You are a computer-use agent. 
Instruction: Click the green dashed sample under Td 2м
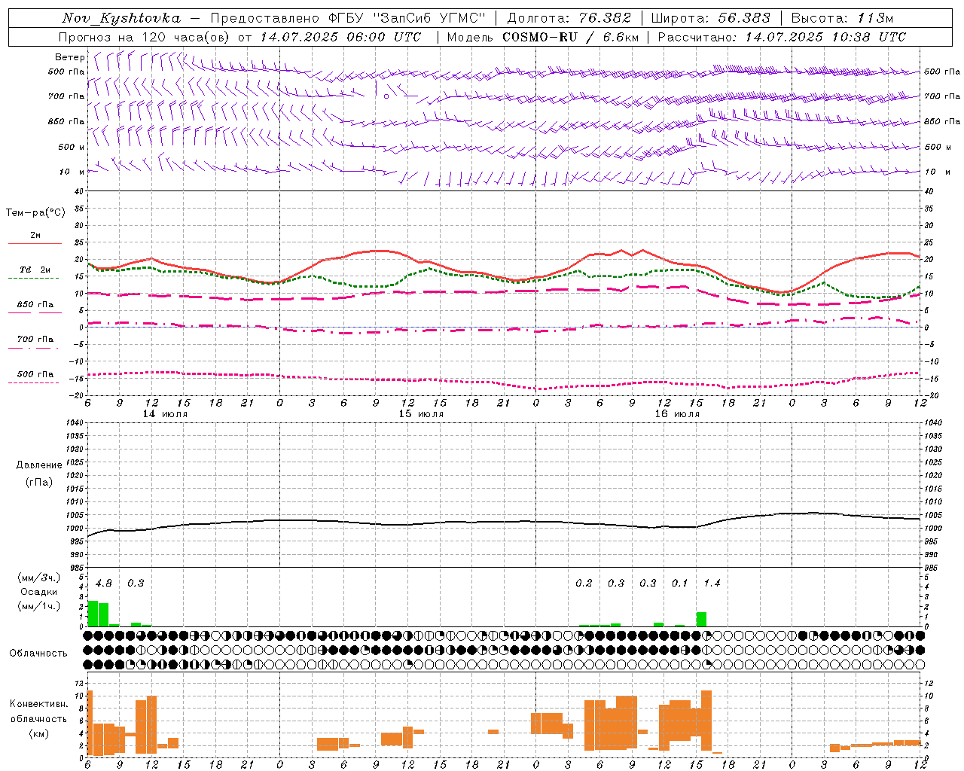[33, 279]
